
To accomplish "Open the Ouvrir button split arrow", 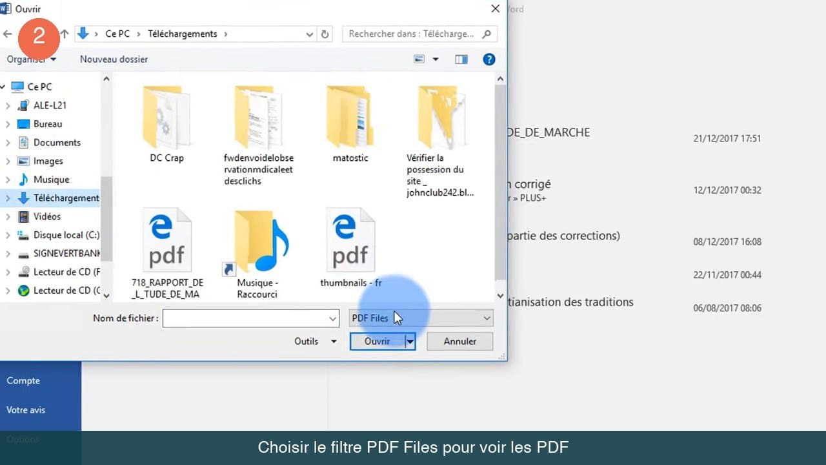I will point(410,342).
